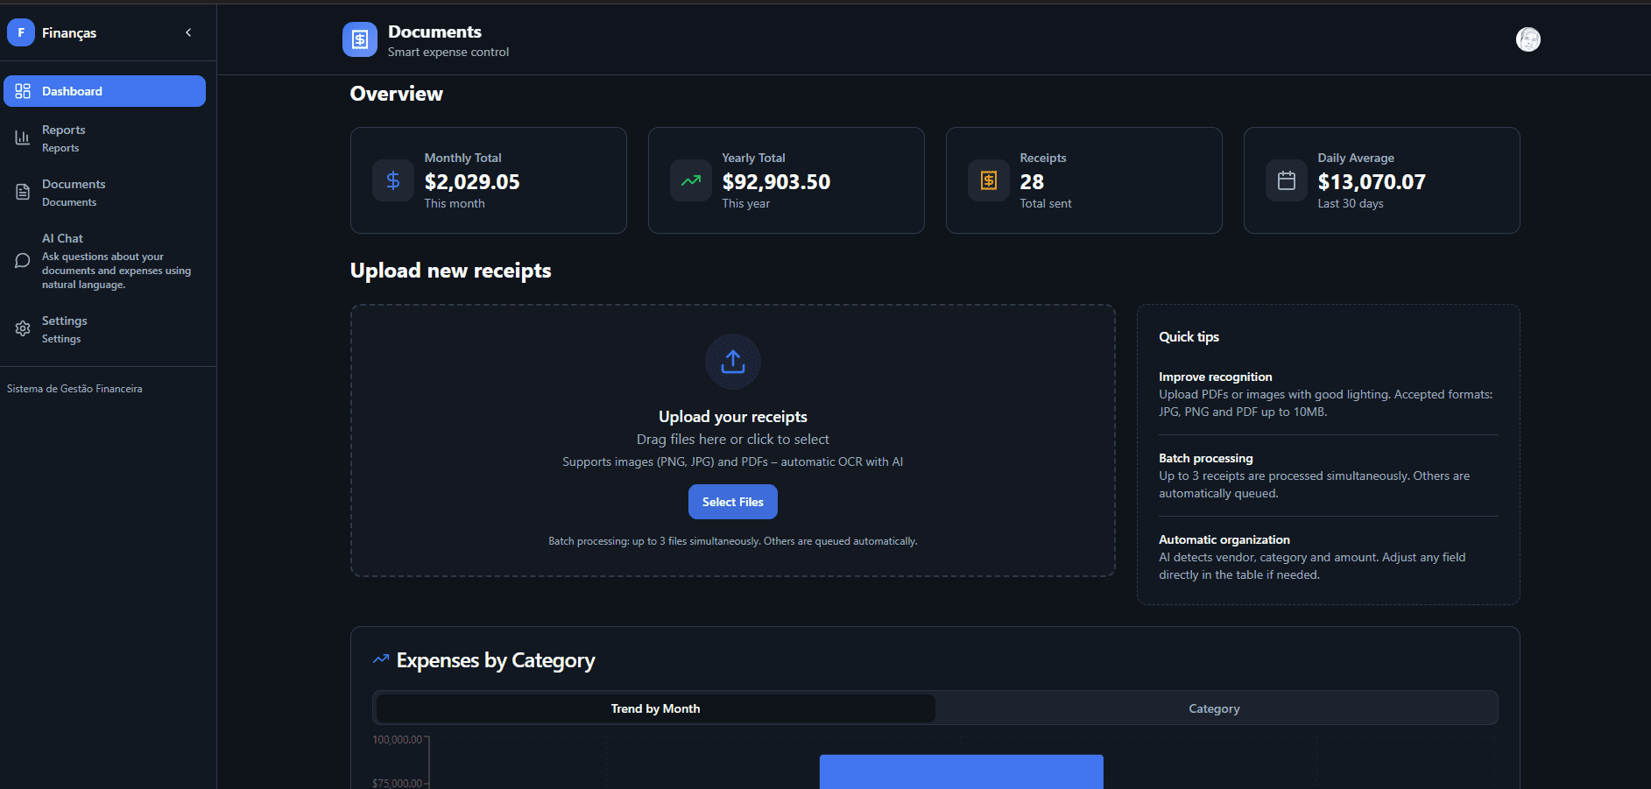This screenshot has width=1651, height=789.
Task: Click the Yearly Total trend arrow icon
Action: pyautogui.click(x=691, y=180)
